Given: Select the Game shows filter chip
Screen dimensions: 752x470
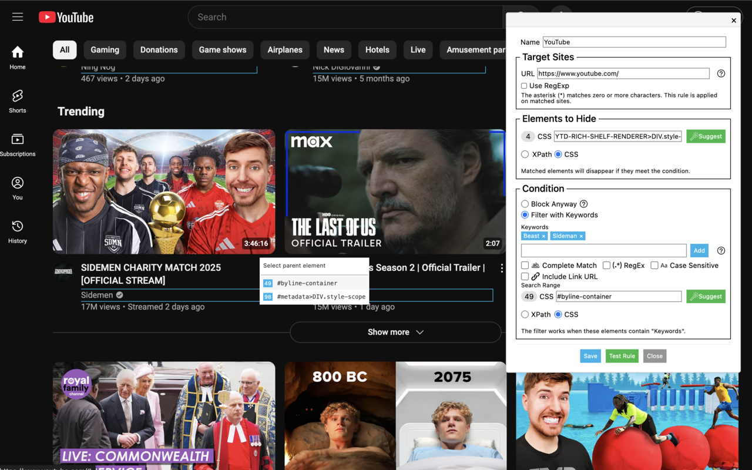Looking at the screenshot, I should pos(223,50).
